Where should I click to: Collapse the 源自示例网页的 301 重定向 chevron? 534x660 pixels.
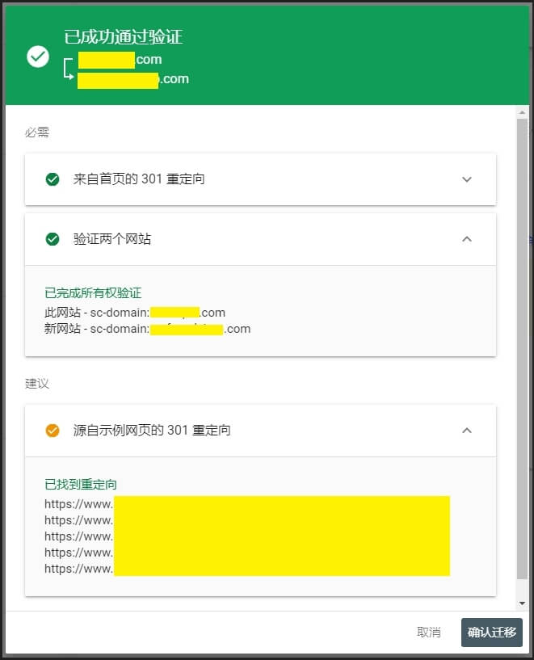click(467, 431)
